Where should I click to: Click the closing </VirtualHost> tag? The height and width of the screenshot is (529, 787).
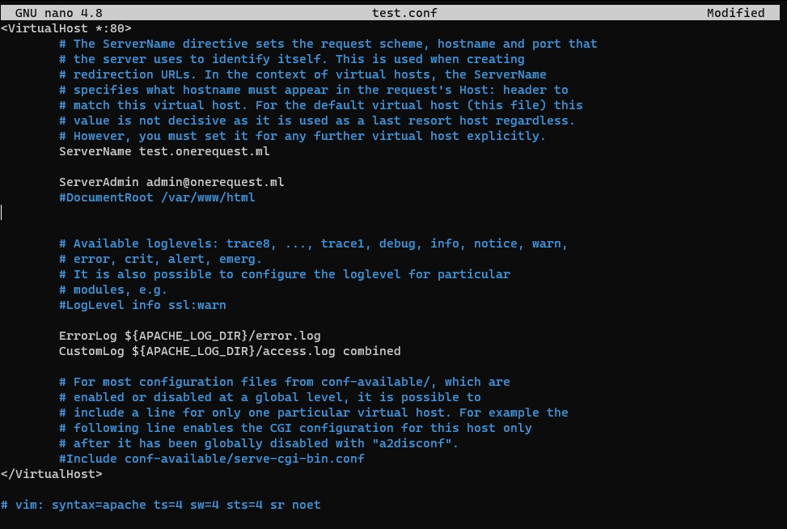tap(52, 474)
